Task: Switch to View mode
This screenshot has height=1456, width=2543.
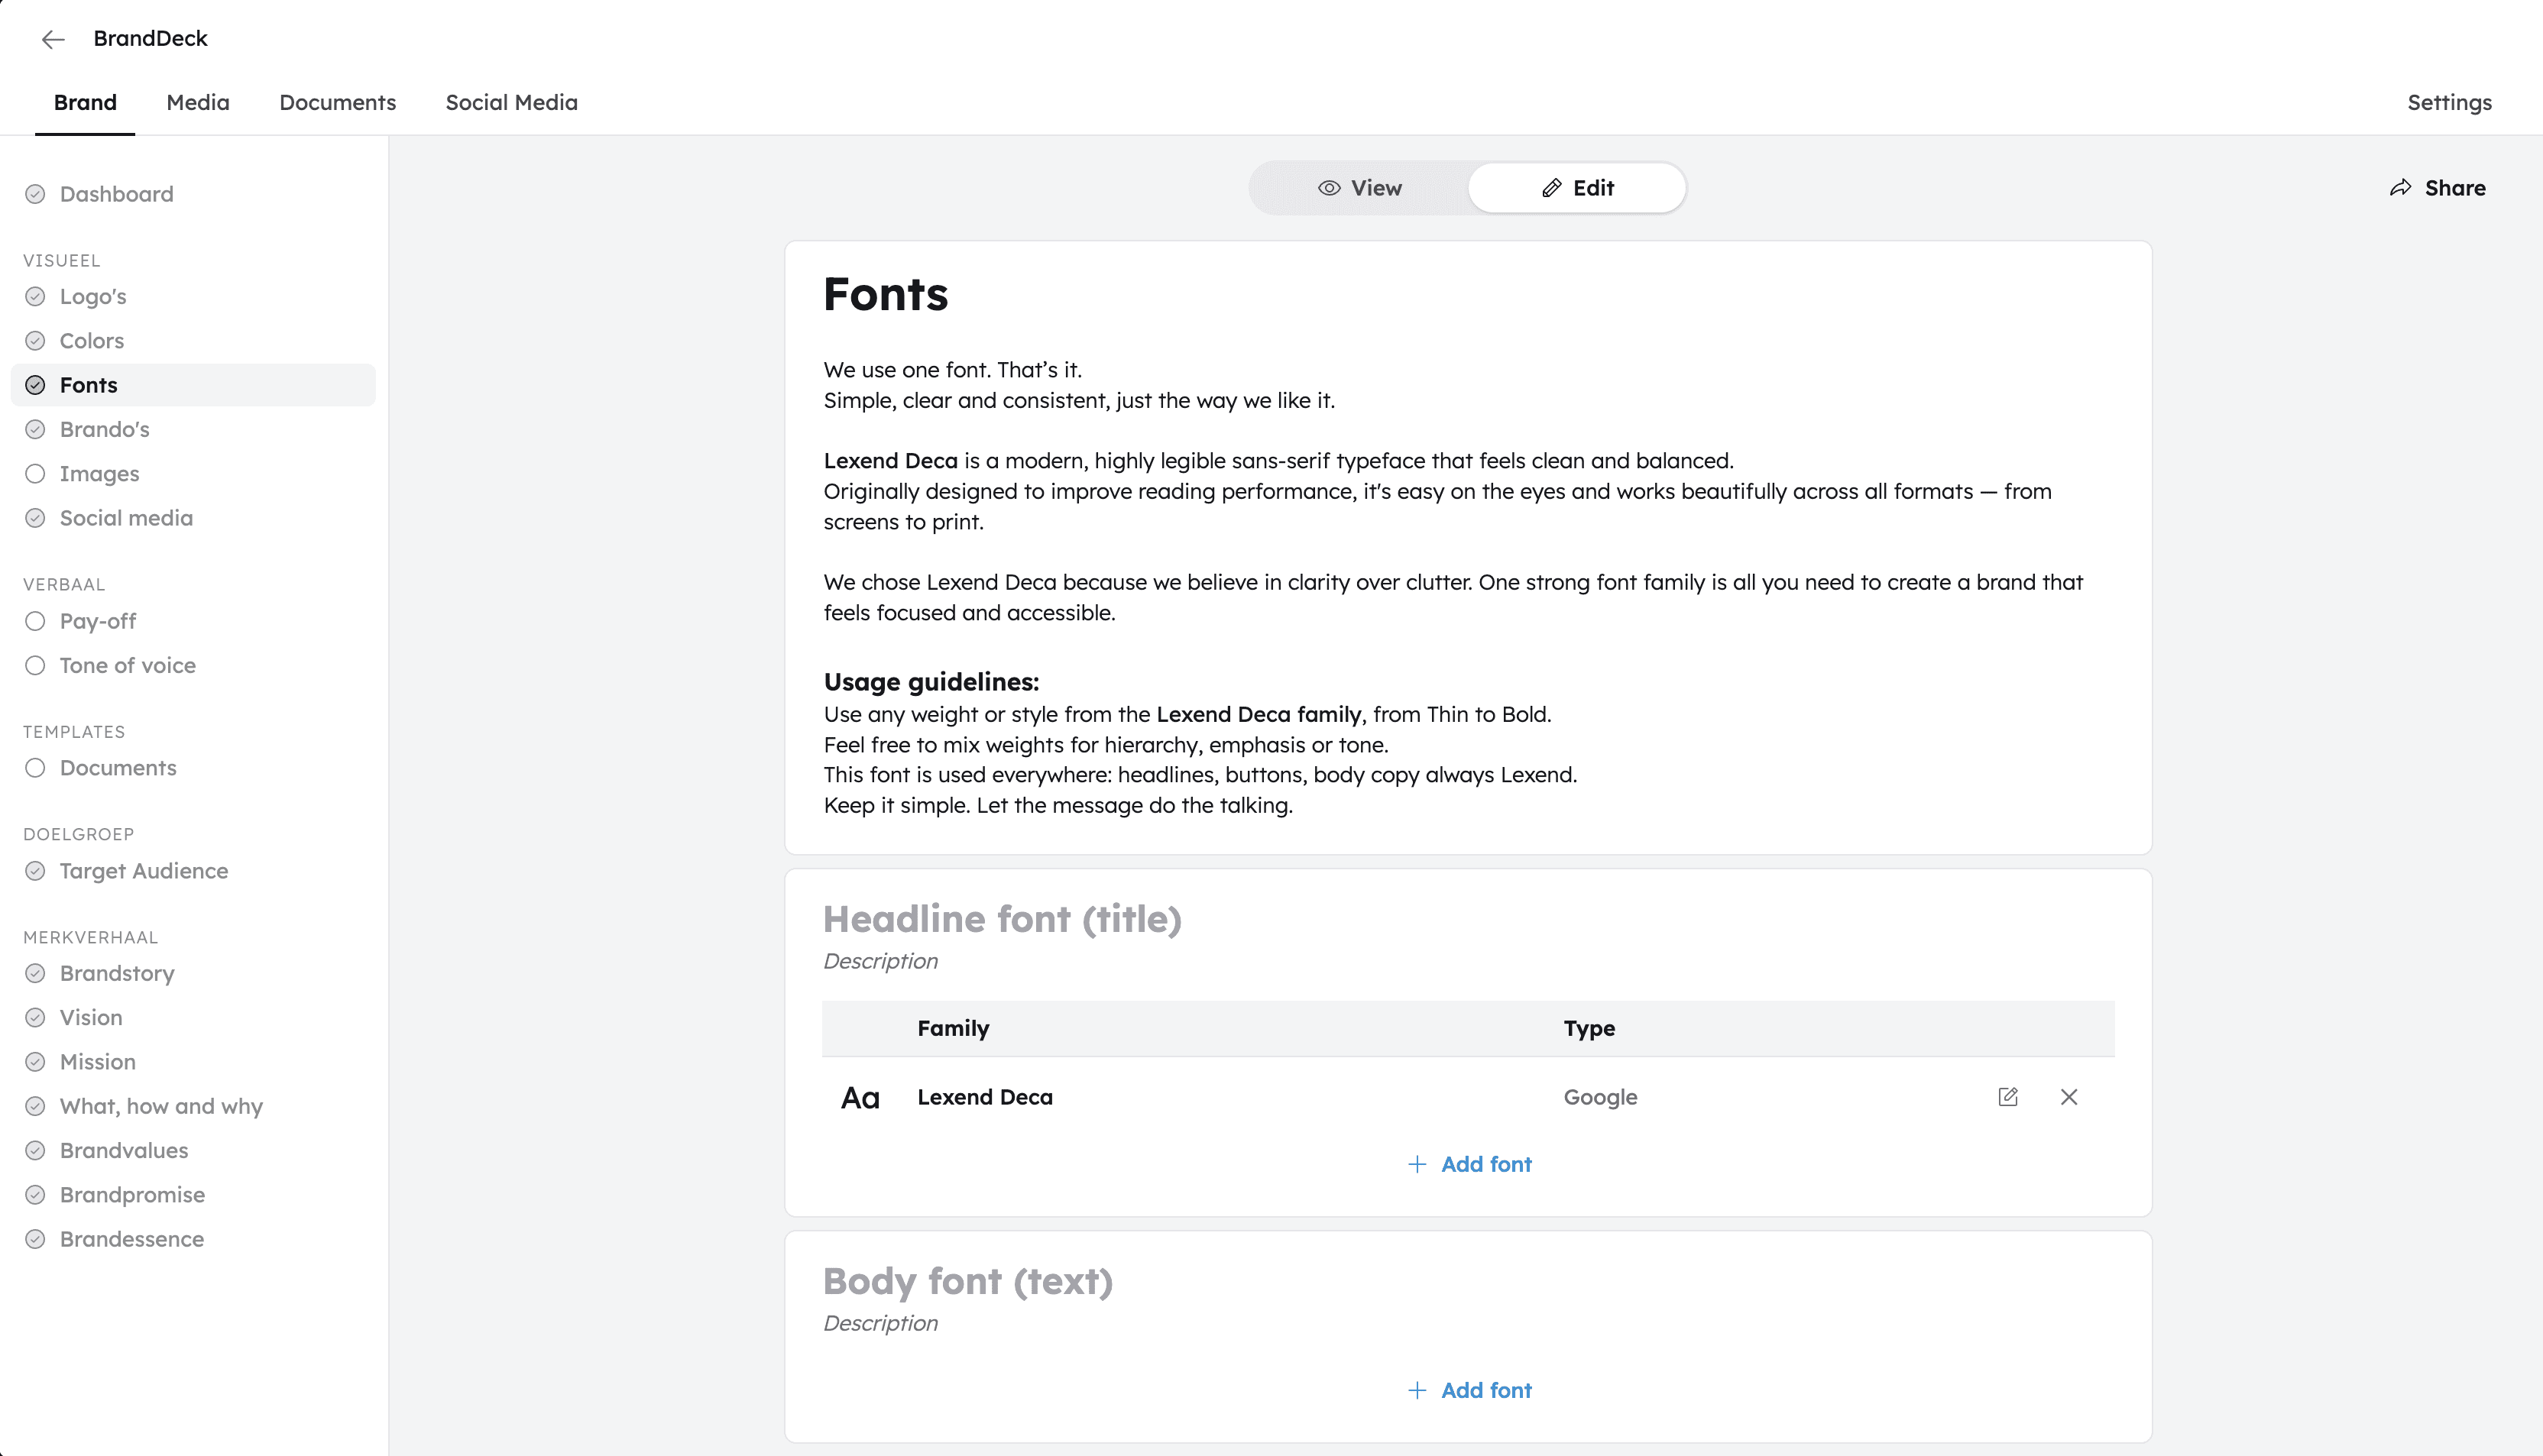Action: pos(1360,188)
